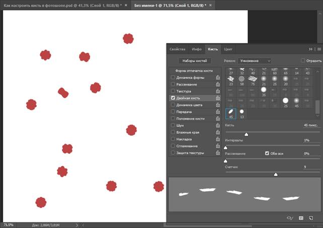
Task: Enable the Динамика цвета checkbox
Action: [x=173, y=105]
